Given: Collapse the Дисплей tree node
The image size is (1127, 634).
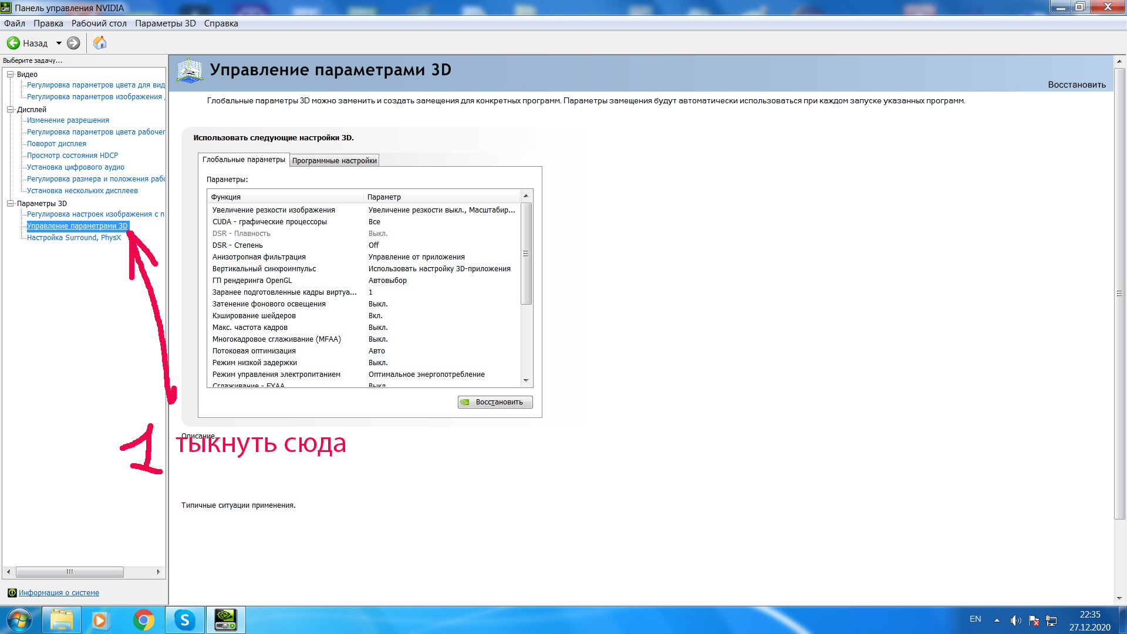Looking at the screenshot, I should pos(10,110).
